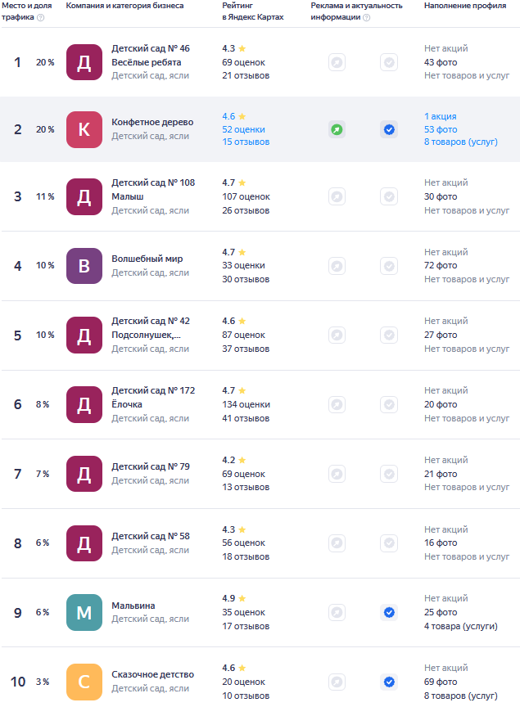The height and width of the screenshot is (716, 520).
Task: Click the help icon next to «Место и доля трафика»
Action: coord(41,17)
